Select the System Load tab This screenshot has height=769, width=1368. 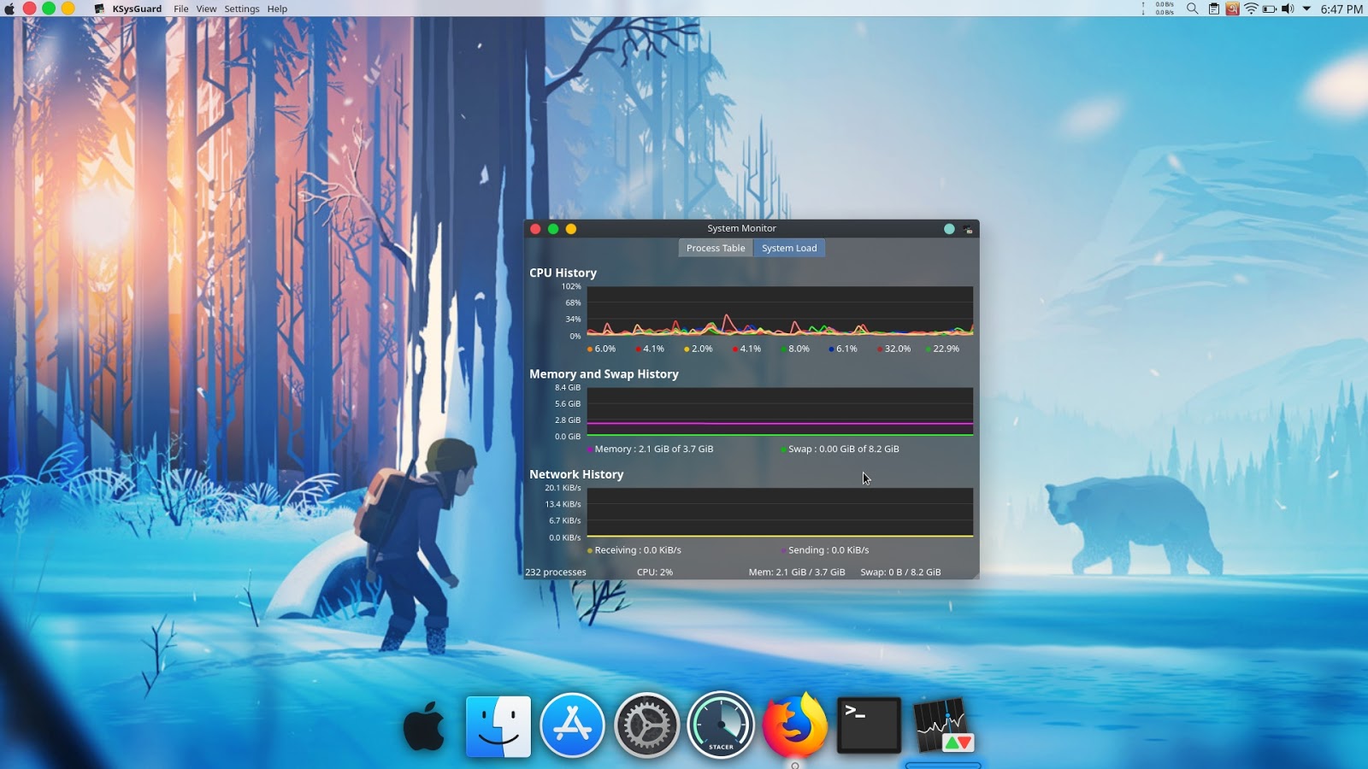coord(789,248)
